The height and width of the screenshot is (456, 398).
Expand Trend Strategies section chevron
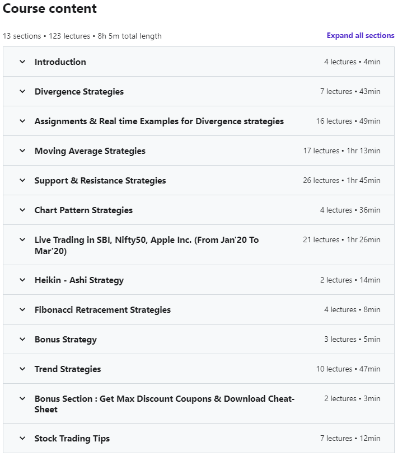point(22,369)
